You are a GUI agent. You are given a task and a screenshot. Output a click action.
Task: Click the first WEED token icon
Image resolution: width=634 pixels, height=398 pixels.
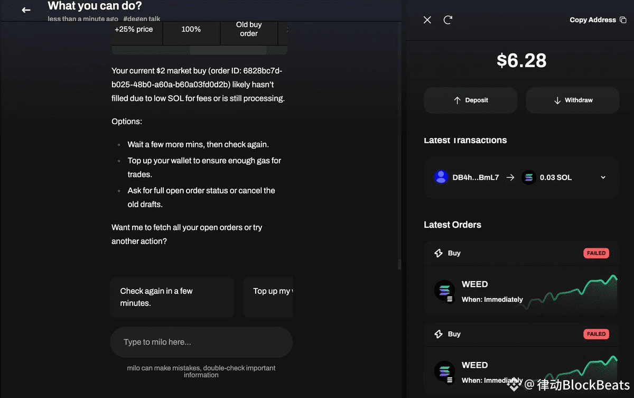[444, 291]
